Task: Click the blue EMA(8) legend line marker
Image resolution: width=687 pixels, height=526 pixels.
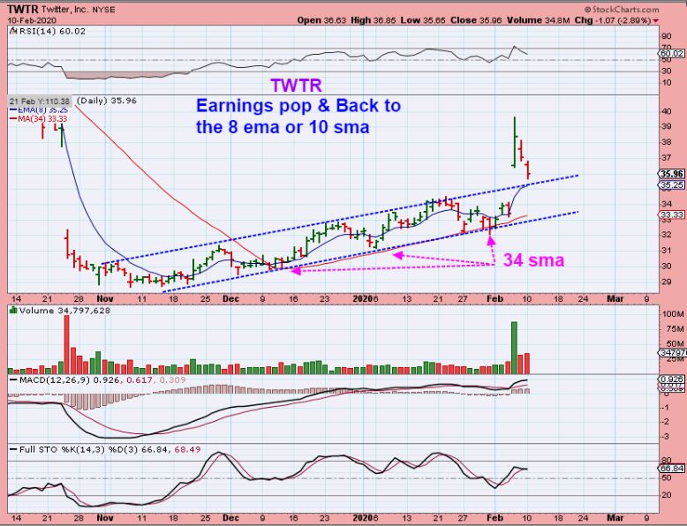Action: (x=13, y=110)
